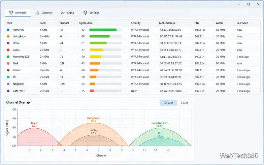
Task: Click the pink dot next to Desk
Action: click(8, 63)
